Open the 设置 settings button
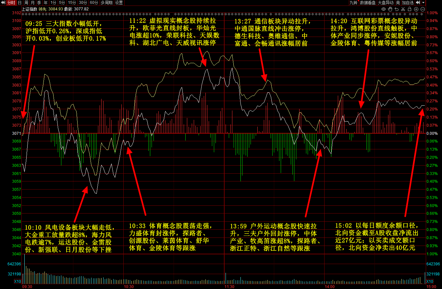Viewport: 442px width, 289px height. [x=119, y=3]
